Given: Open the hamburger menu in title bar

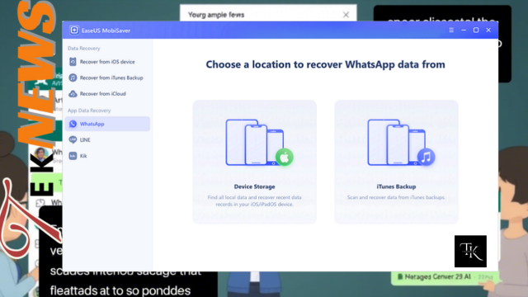Looking at the screenshot, I should (451, 30).
